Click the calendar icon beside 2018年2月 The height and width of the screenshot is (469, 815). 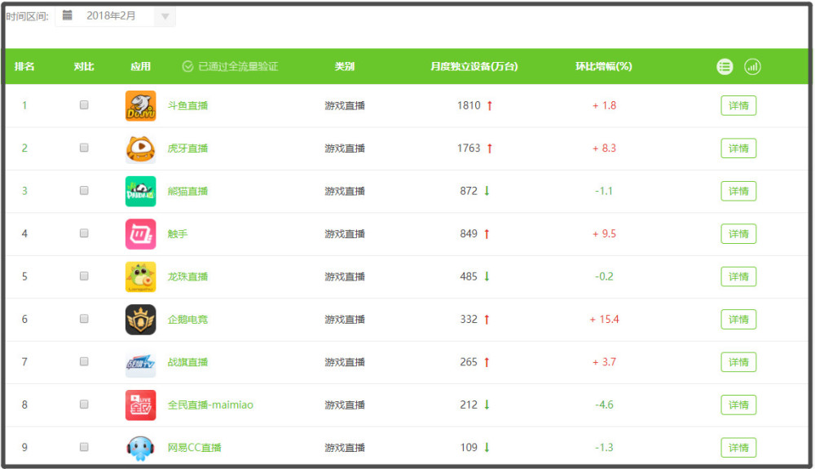tap(67, 15)
